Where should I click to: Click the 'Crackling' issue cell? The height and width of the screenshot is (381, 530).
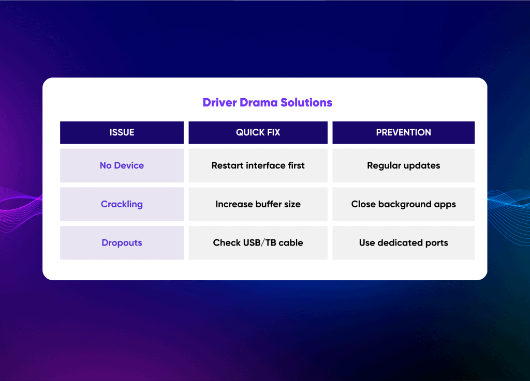(x=122, y=204)
